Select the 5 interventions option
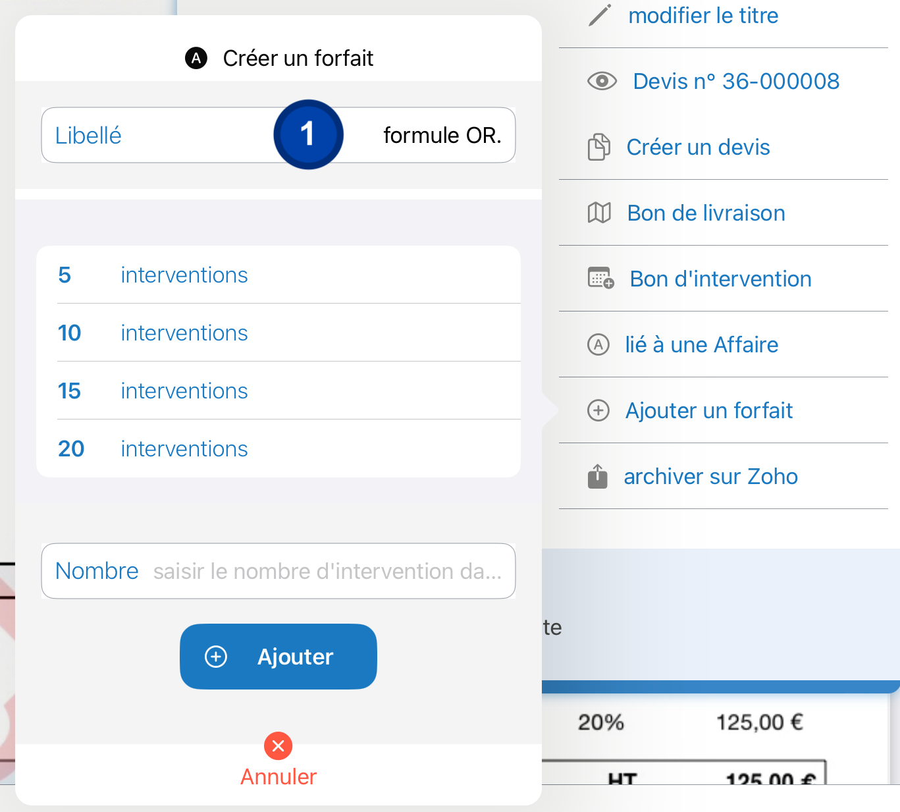Image resolution: width=900 pixels, height=812 pixels. tap(278, 275)
